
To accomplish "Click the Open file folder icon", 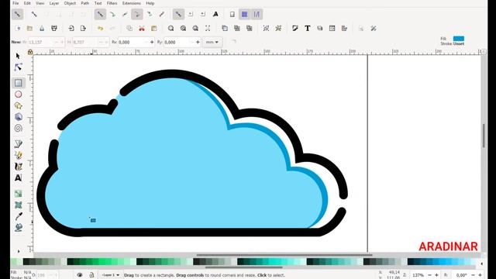I will click(29, 29).
